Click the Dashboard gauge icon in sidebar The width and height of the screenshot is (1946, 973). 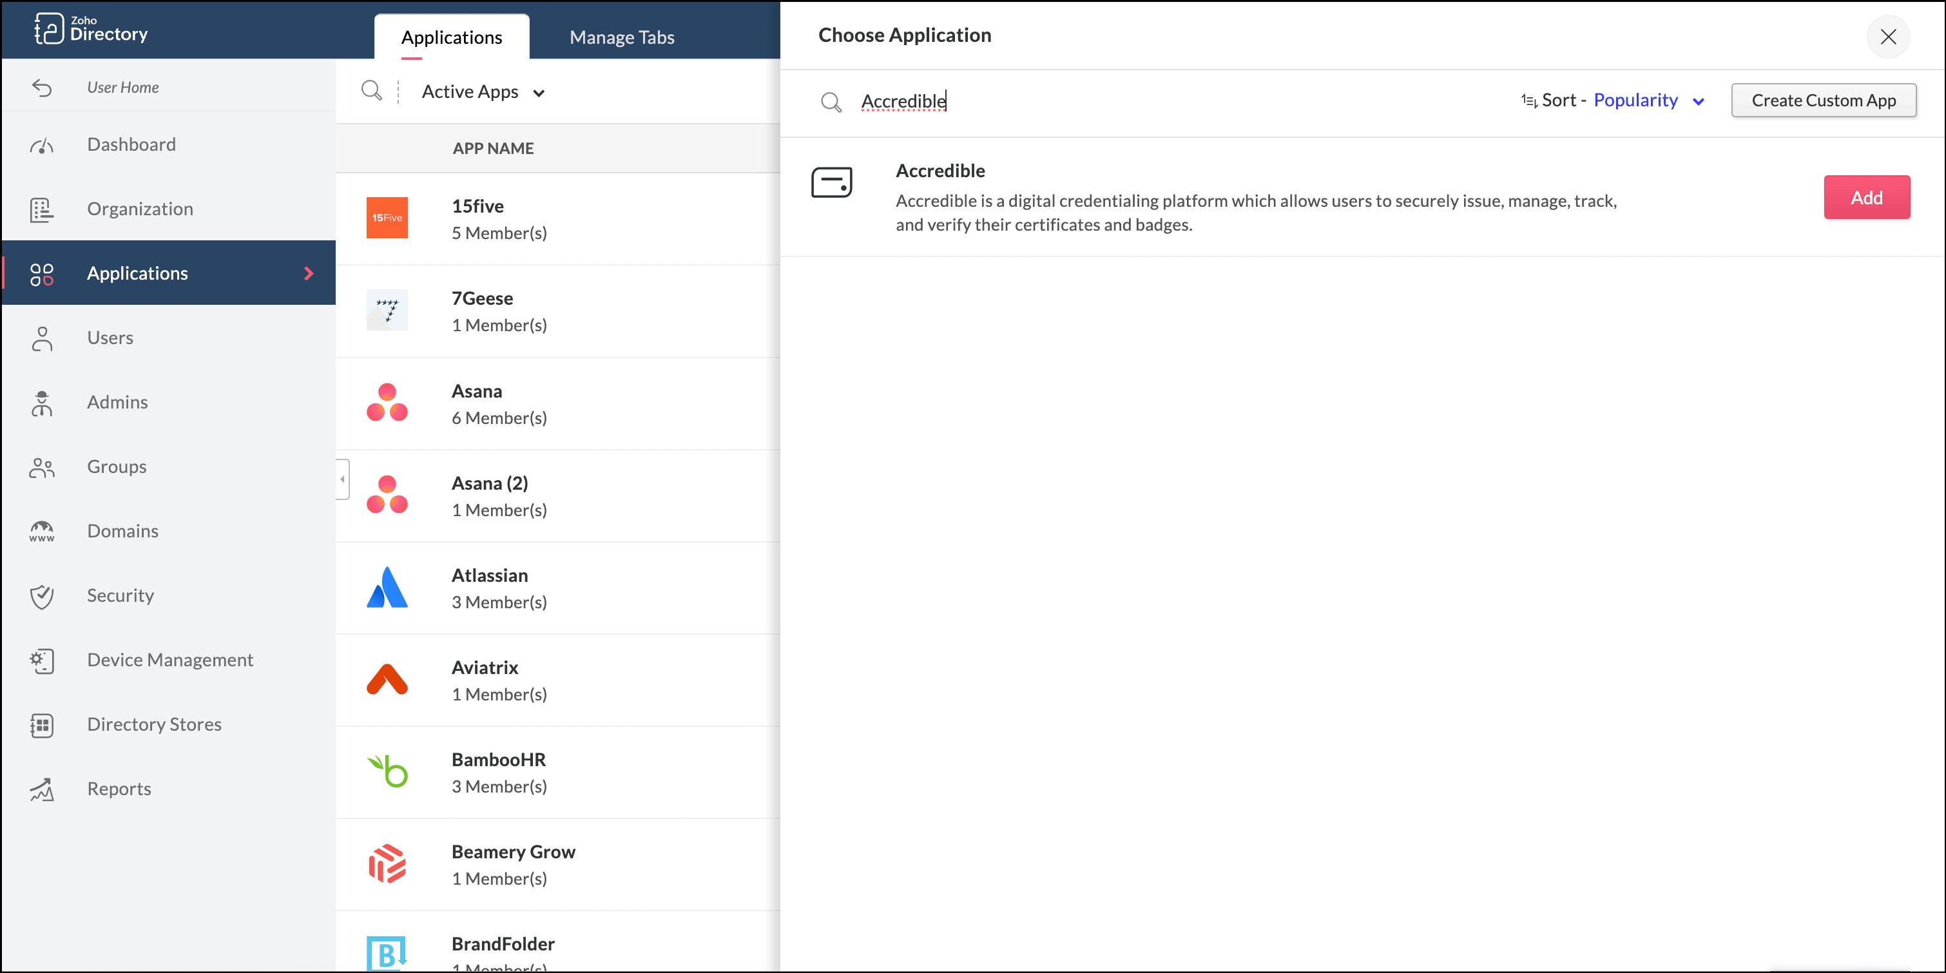[x=41, y=145]
